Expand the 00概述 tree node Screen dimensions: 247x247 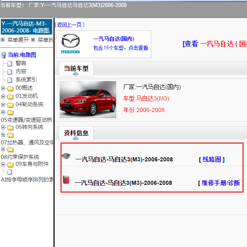[x=3, y=88]
